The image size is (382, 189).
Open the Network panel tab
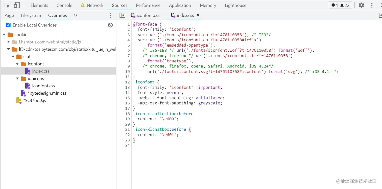[x=92, y=5]
